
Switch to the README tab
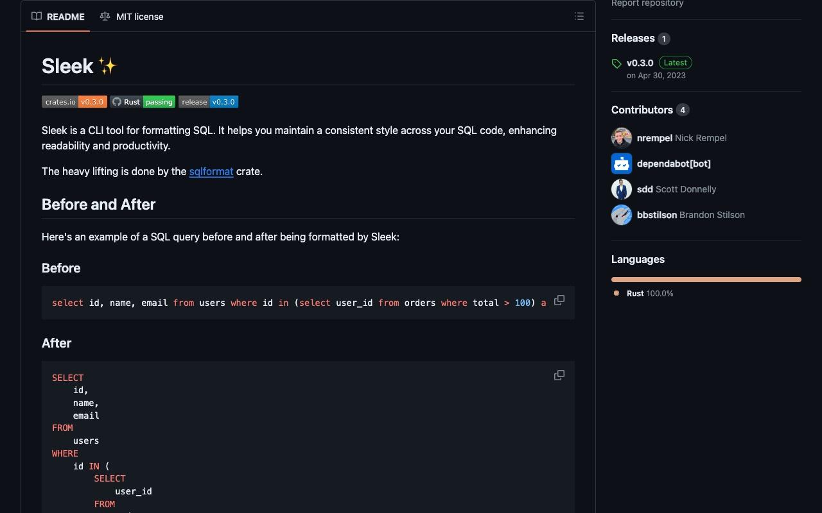58,17
